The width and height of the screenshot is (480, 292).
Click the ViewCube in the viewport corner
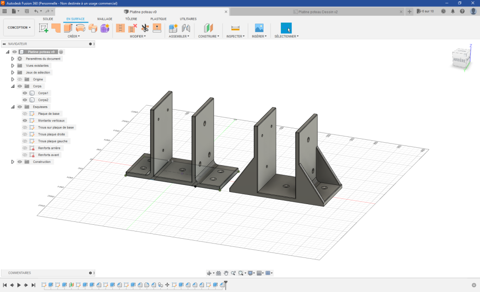click(x=459, y=60)
